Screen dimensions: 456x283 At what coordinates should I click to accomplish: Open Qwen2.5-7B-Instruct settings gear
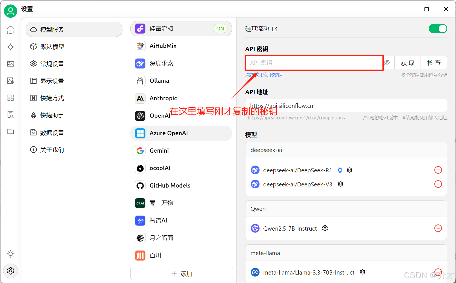point(325,228)
